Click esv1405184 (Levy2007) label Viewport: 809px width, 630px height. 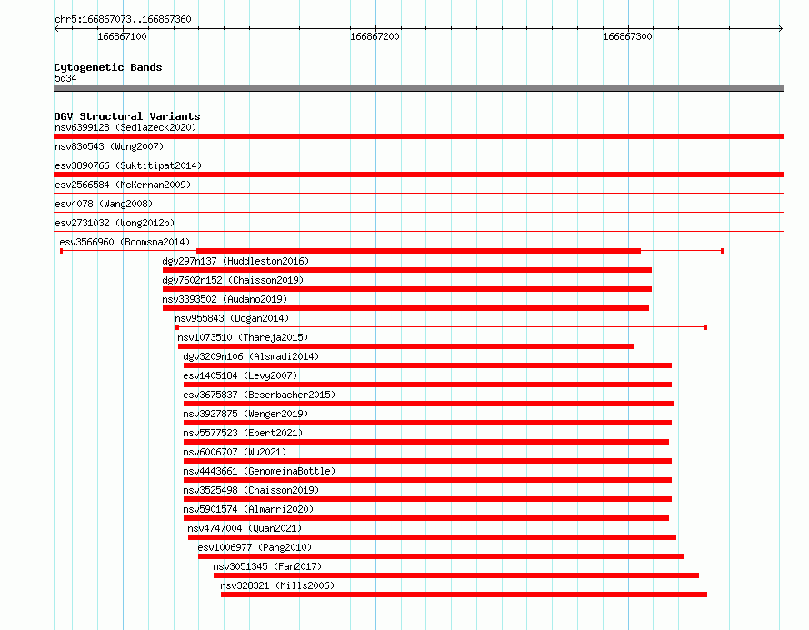click(x=240, y=375)
